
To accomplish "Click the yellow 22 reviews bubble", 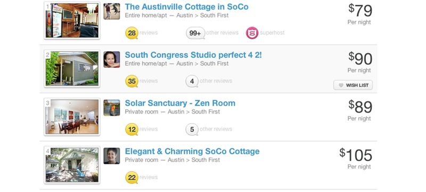I will click(132, 177).
